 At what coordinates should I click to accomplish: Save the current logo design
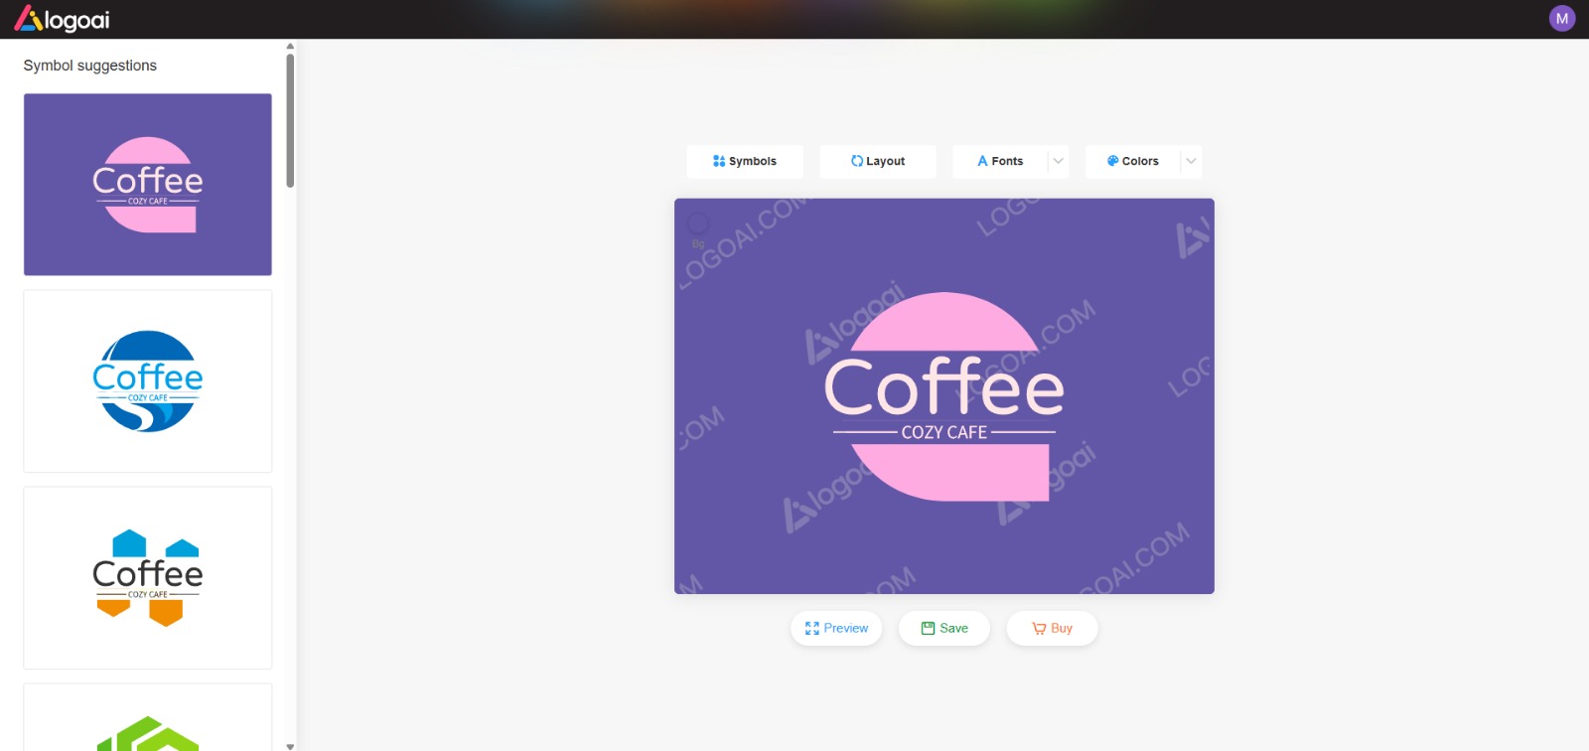coord(944,628)
